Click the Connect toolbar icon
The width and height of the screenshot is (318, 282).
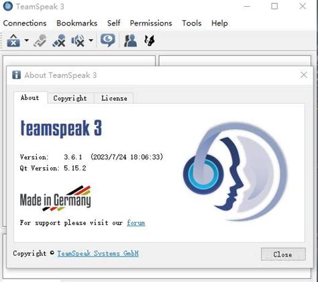[x=13, y=40]
